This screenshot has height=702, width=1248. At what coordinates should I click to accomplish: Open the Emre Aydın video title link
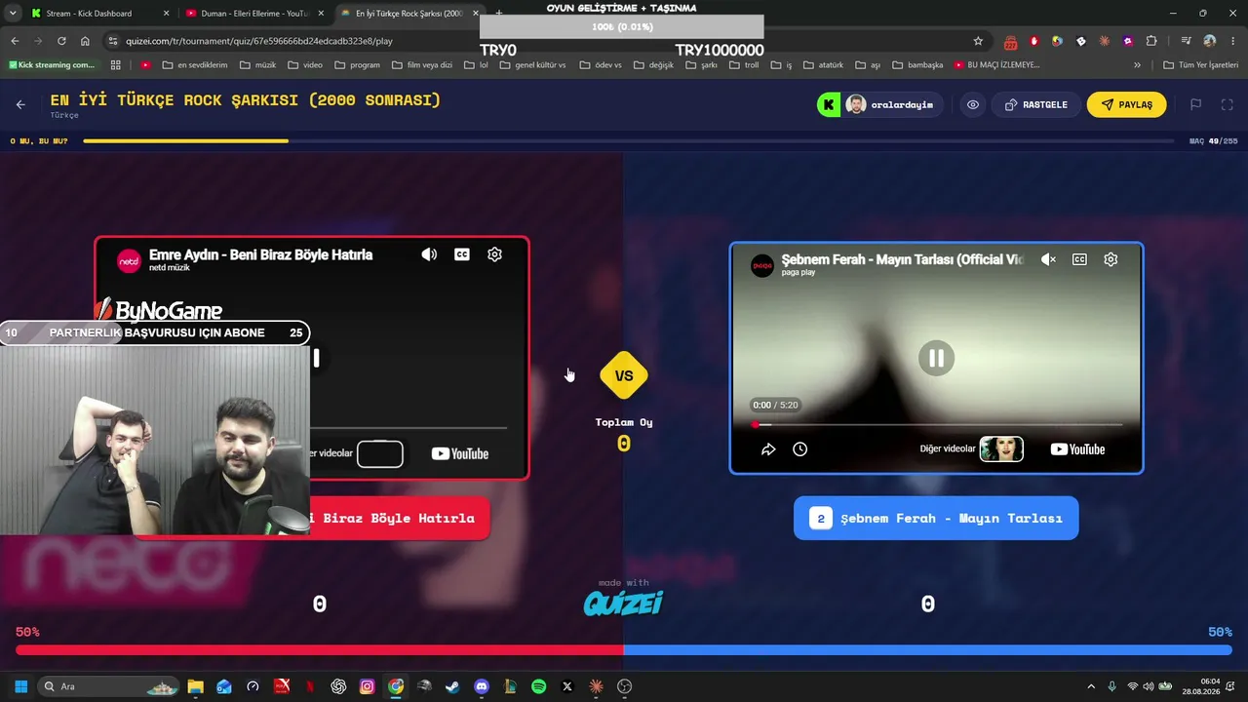[260, 254]
